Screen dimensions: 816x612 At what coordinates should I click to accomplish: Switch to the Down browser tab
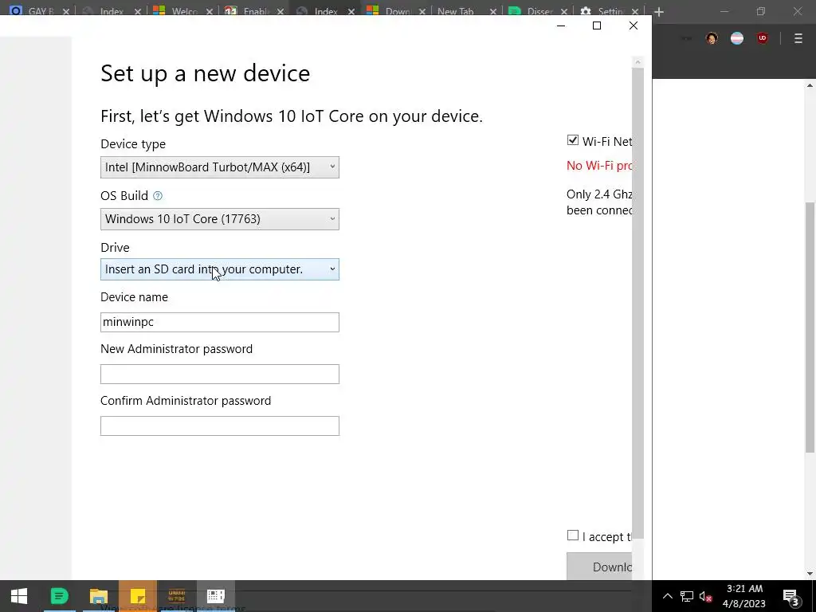click(x=394, y=10)
